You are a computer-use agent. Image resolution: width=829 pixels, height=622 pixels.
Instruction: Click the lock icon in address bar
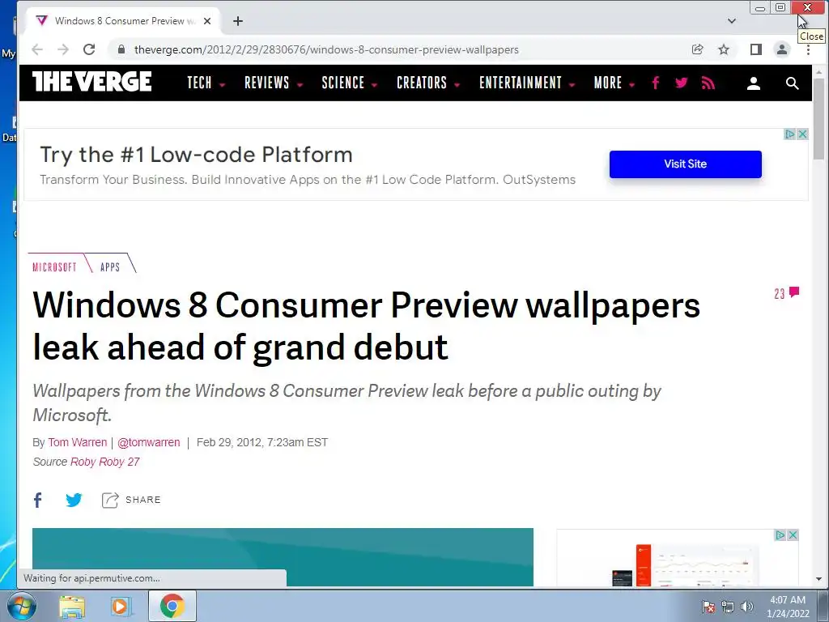[121, 49]
